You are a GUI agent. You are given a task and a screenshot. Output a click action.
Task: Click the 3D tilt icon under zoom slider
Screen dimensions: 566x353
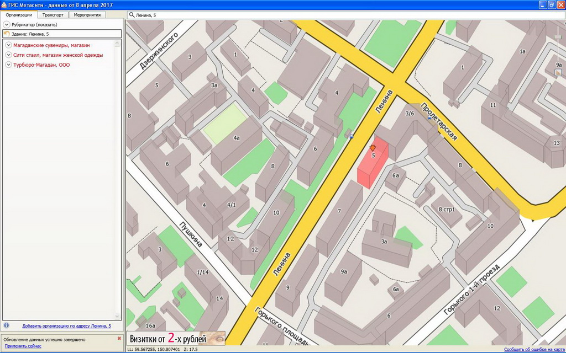[x=558, y=72]
